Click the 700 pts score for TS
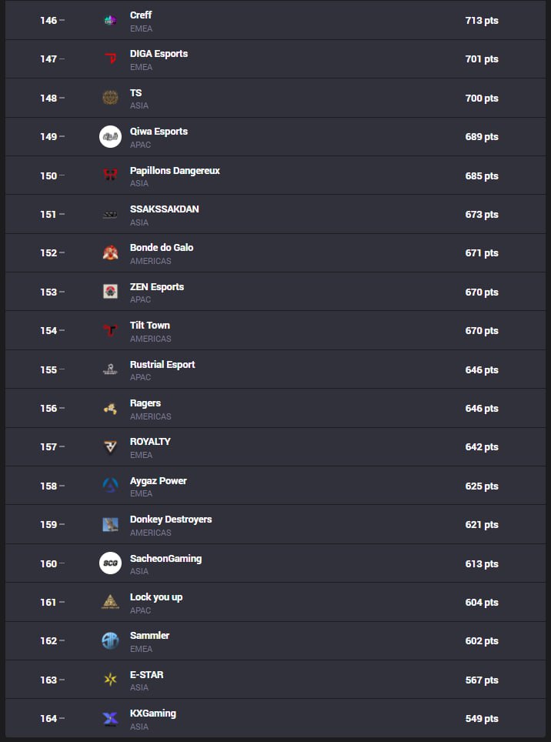 [x=482, y=98]
